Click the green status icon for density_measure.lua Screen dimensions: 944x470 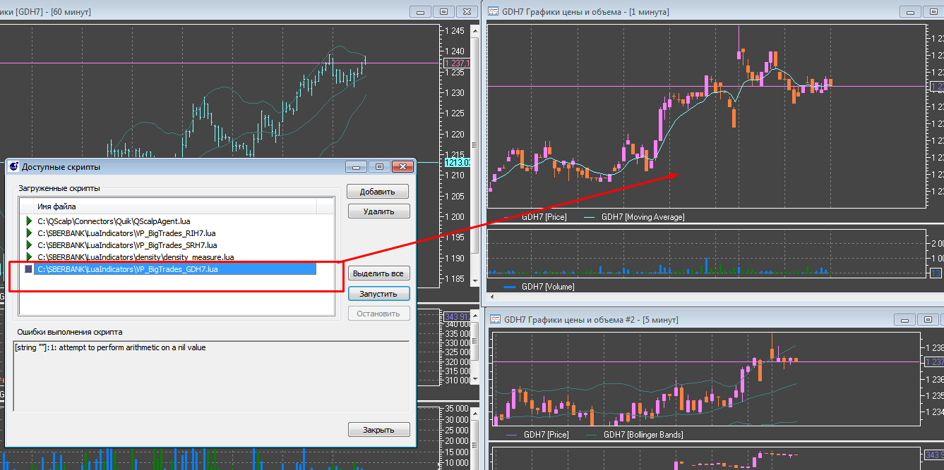29,256
